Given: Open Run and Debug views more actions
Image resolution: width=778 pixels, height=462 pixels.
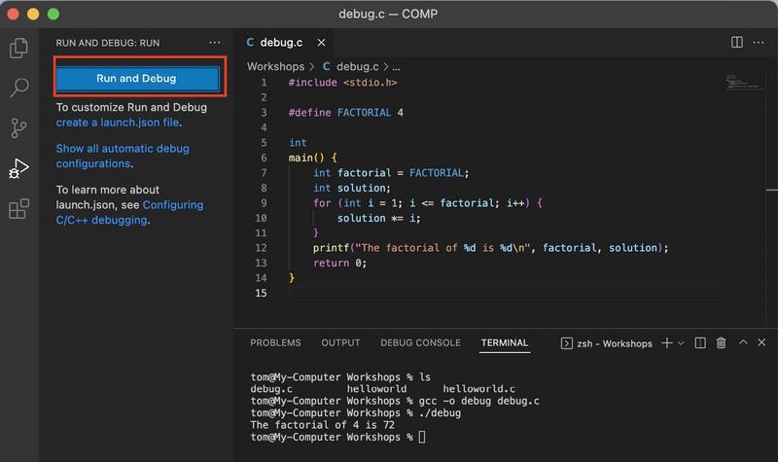Looking at the screenshot, I should point(215,43).
